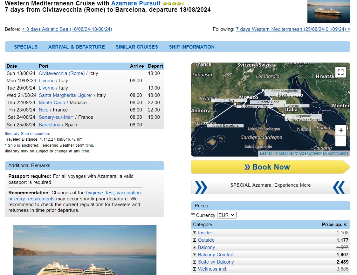Screen dimensions: 357x275
Task: Click the ship star rating icons
Action: pos(173,3)
